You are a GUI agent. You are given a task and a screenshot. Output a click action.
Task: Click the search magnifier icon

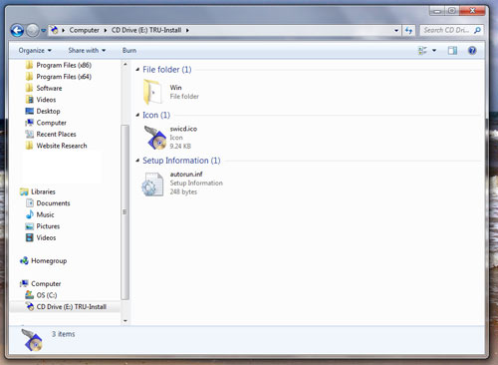pos(477,30)
